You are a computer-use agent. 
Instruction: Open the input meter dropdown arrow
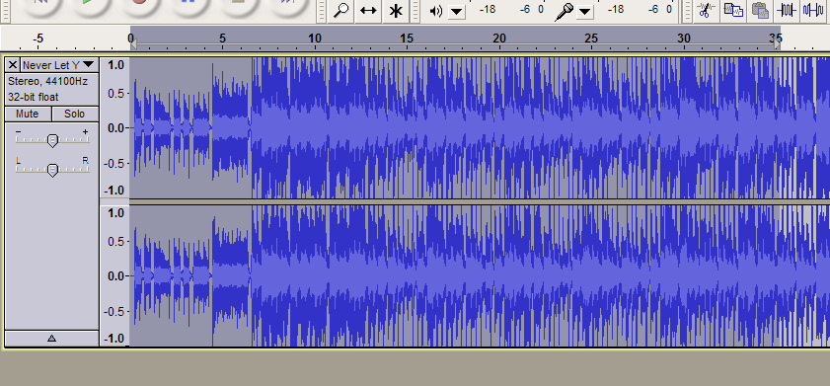click(585, 11)
